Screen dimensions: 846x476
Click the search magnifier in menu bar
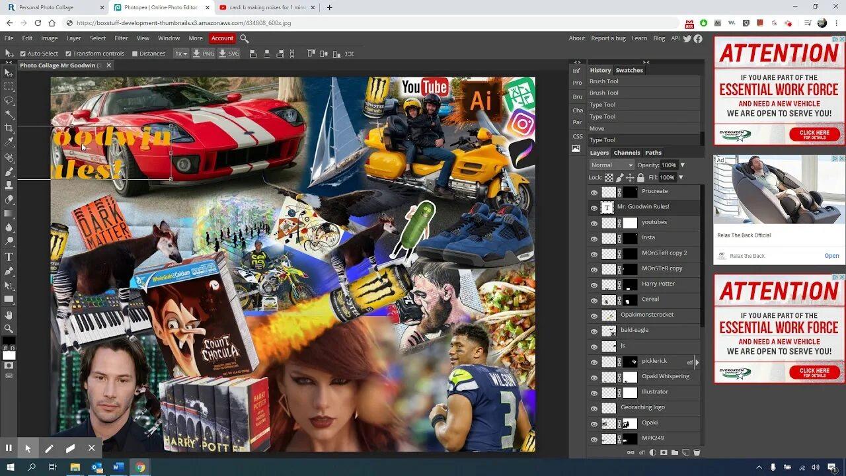tap(245, 38)
